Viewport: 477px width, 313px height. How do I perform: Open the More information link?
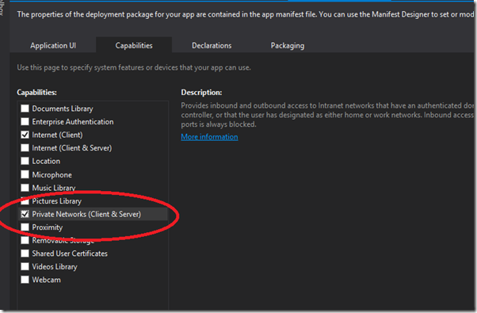209,137
